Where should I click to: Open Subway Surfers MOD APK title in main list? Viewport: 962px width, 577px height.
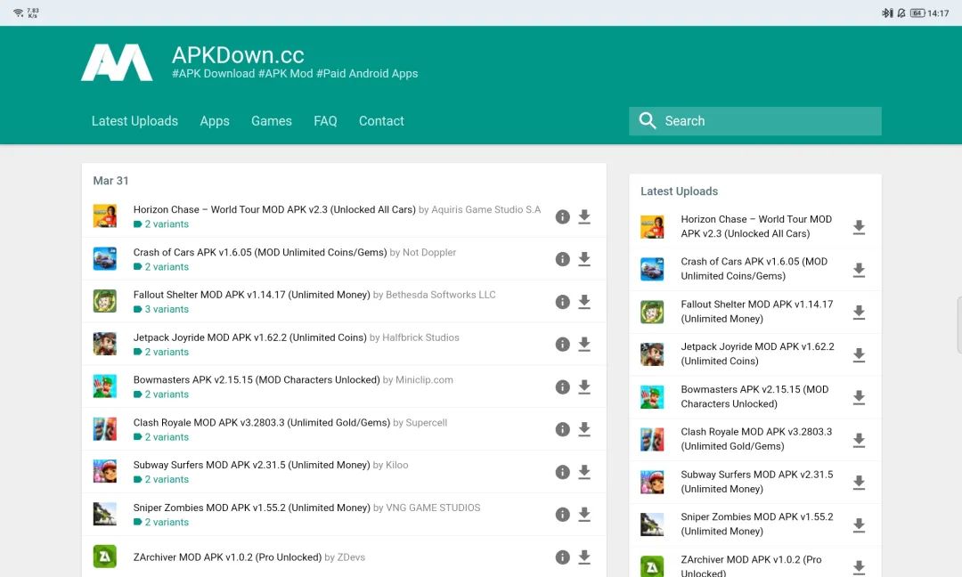coord(251,465)
